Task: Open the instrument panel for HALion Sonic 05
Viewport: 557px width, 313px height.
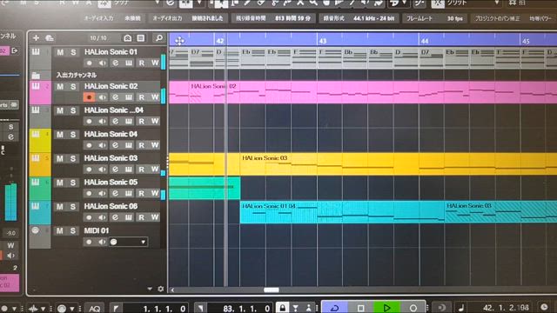Action: (129, 193)
